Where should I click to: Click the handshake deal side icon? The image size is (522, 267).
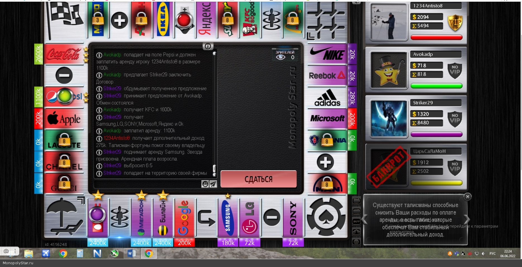[x=356, y=231]
